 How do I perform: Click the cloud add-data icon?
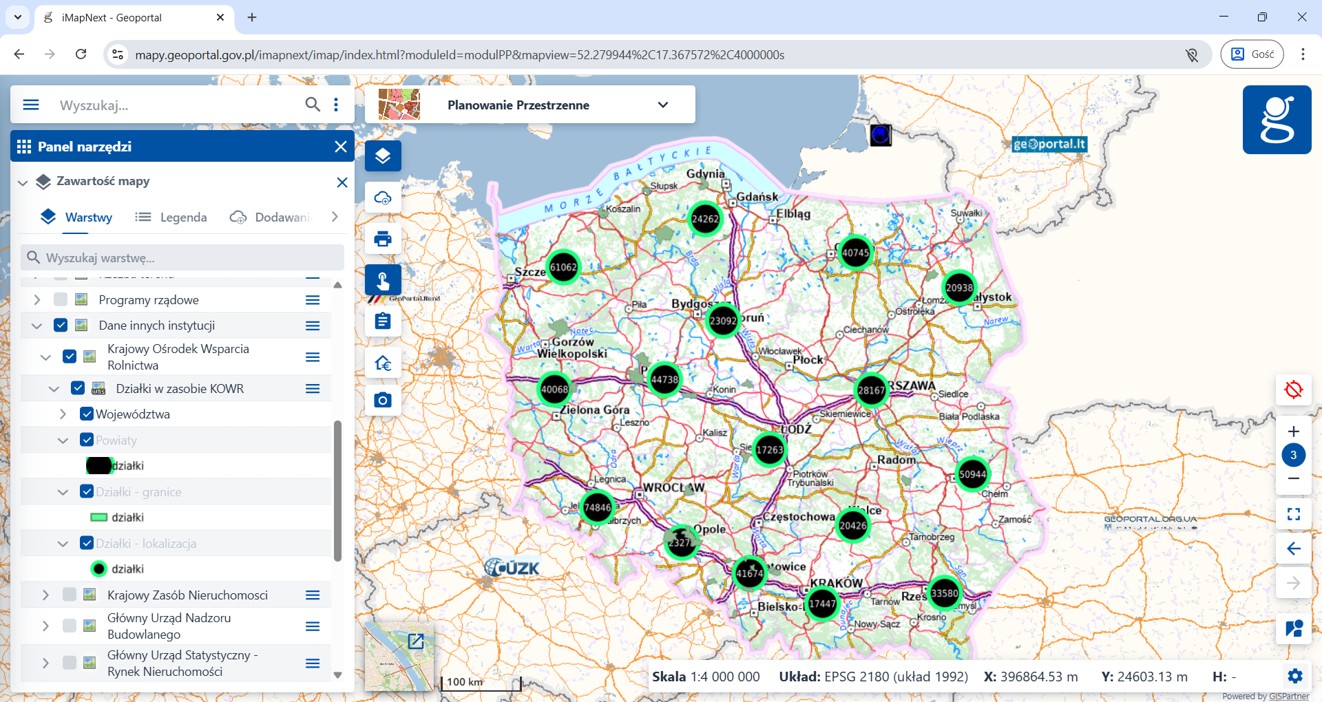tap(383, 198)
